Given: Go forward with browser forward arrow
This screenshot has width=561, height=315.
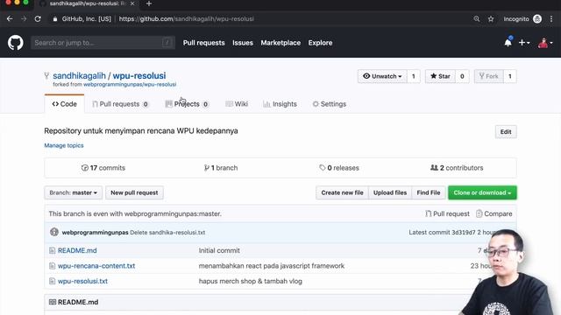Looking at the screenshot, I should coord(24,19).
